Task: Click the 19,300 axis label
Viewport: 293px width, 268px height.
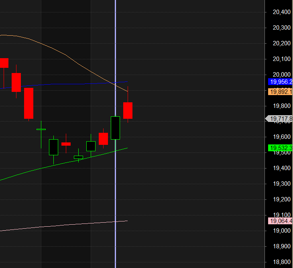Action: 282,184
